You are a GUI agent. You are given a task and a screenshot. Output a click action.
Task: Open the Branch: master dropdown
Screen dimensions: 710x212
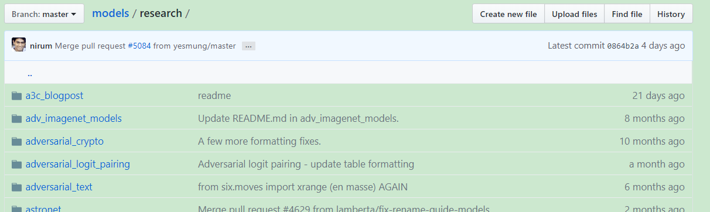tap(44, 14)
